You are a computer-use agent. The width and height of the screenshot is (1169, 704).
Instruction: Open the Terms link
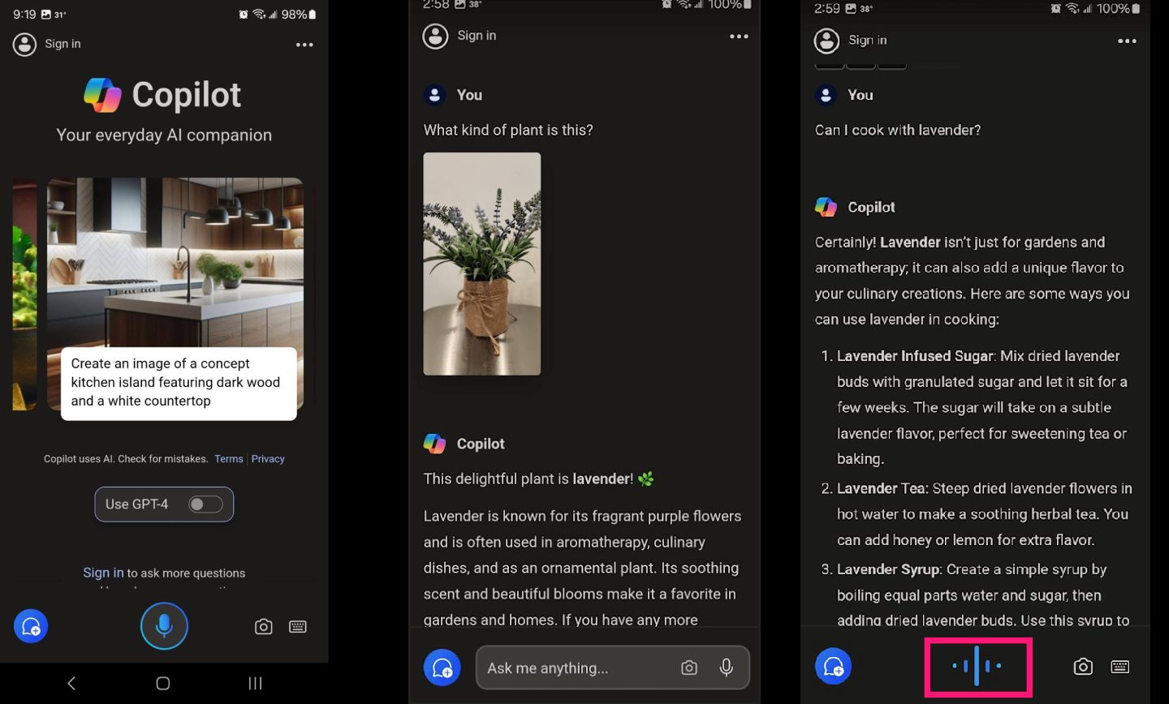pos(229,459)
